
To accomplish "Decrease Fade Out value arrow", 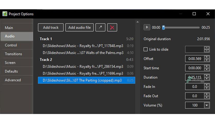I will pyautogui.click(x=207, y=97).
